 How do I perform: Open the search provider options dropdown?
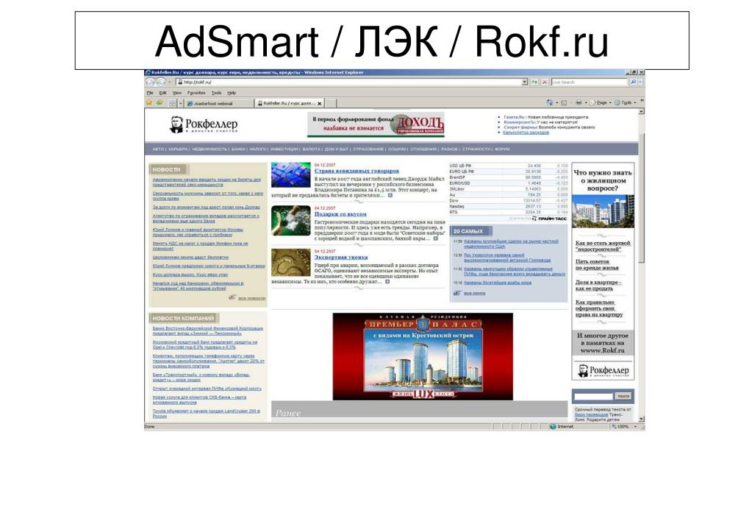640,82
